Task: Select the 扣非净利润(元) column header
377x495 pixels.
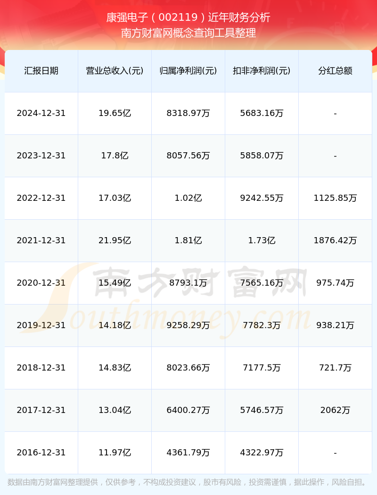Action: pyautogui.click(x=262, y=71)
